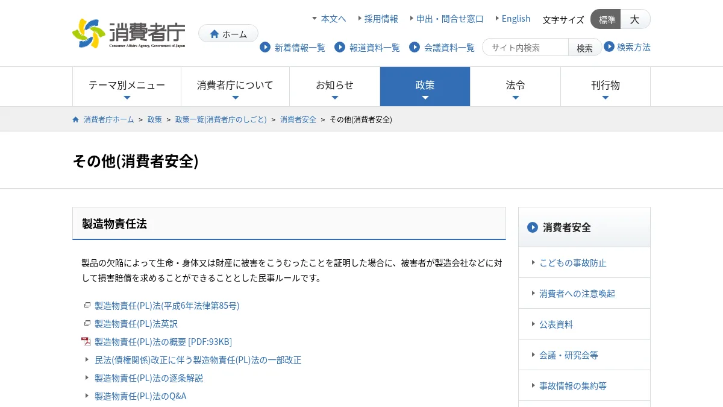Image resolution: width=723 pixels, height=407 pixels.
Task: Click the house icon in ホーム button
Action: point(214,34)
